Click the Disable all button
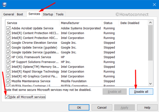The height and width of the screenshot is (112, 159). [141, 92]
